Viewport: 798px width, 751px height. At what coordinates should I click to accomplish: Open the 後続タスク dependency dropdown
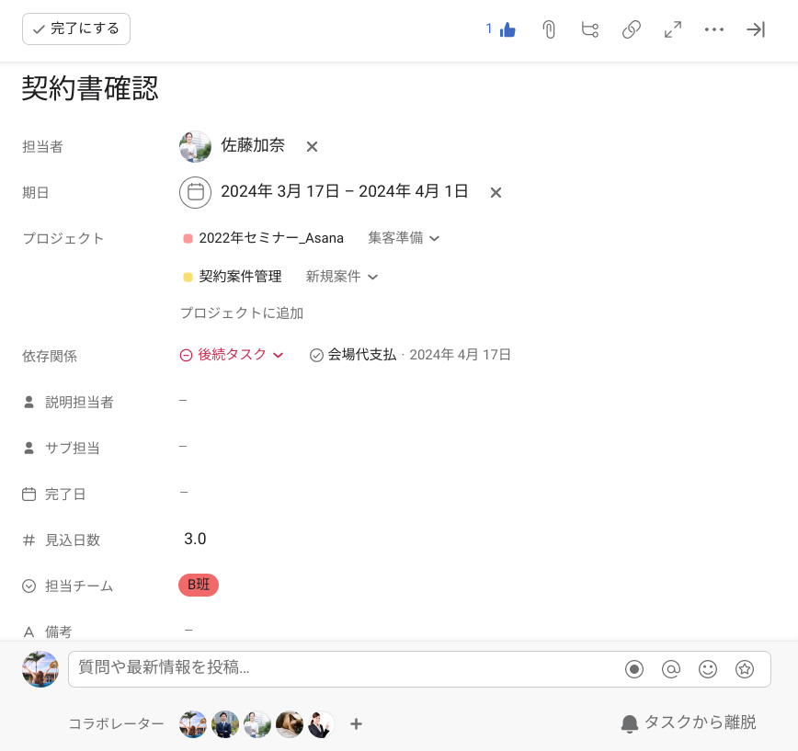tap(232, 355)
